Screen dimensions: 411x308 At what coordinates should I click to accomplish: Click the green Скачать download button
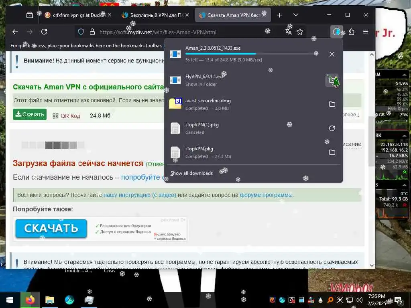30,114
